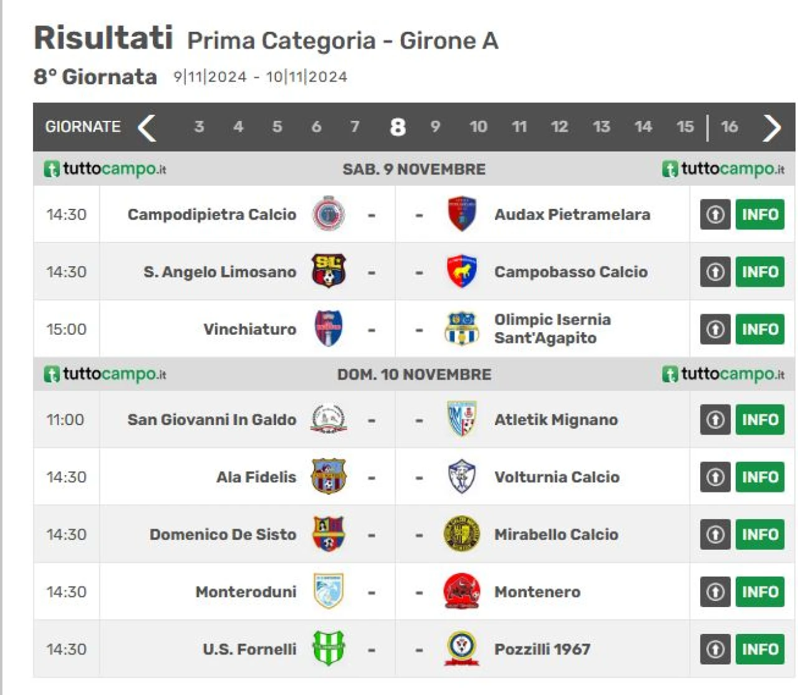Show next giornate with right chevron

772,128
